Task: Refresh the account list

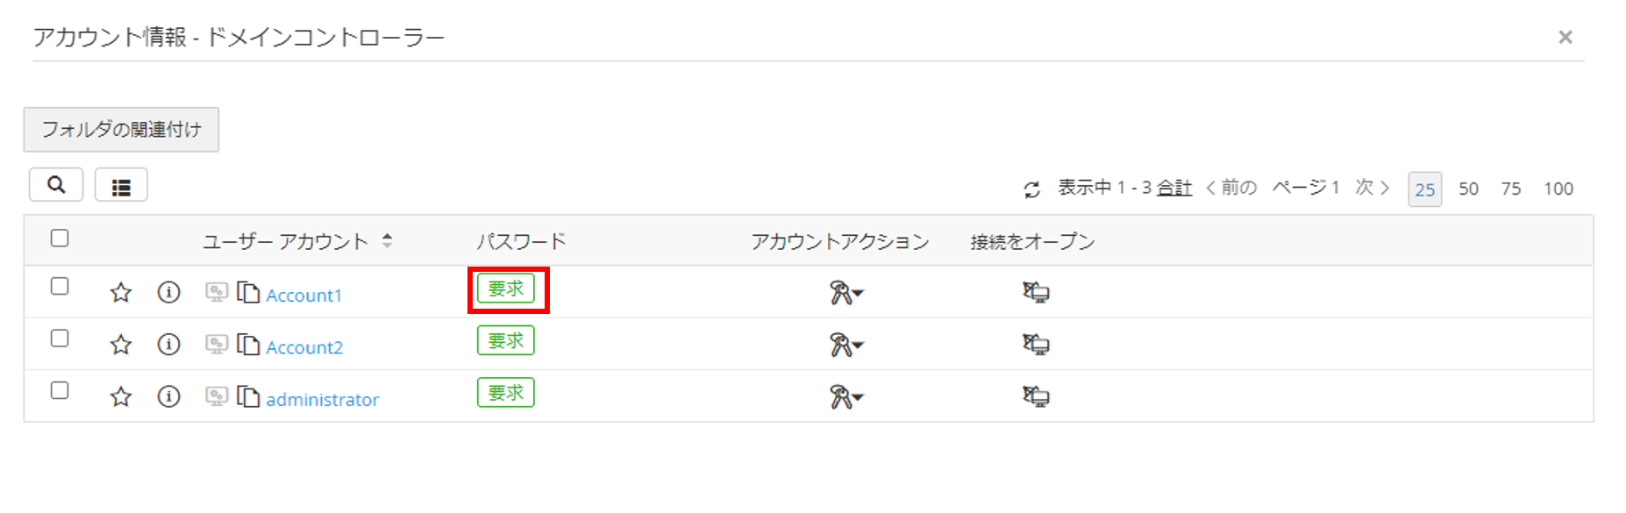Action: click(x=1032, y=189)
